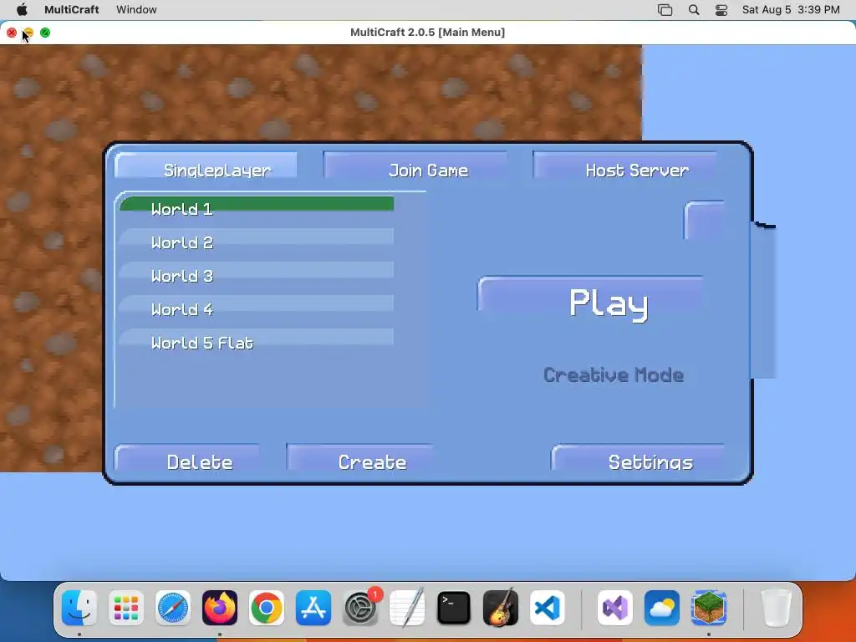Open TextEdit from the dock

point(407,608)
